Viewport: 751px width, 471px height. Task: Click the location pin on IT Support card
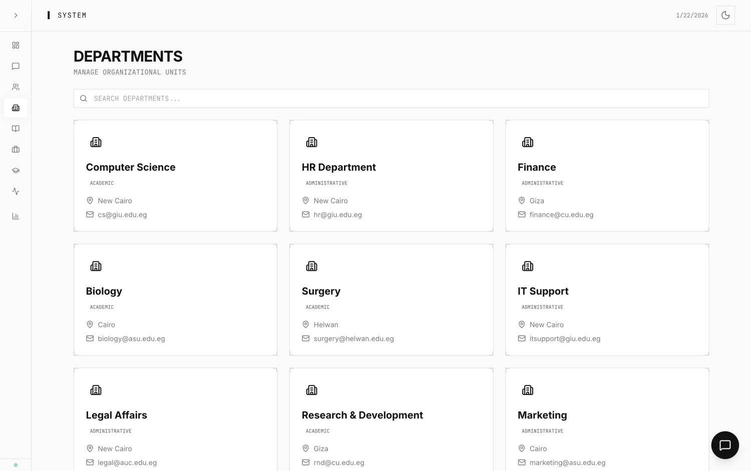tap(522, 325)
